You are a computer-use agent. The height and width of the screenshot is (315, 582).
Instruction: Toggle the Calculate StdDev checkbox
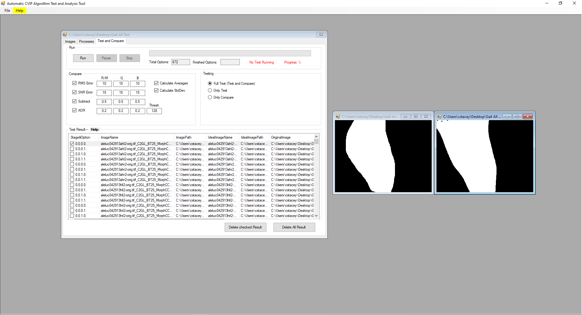[x=156, y=90]
